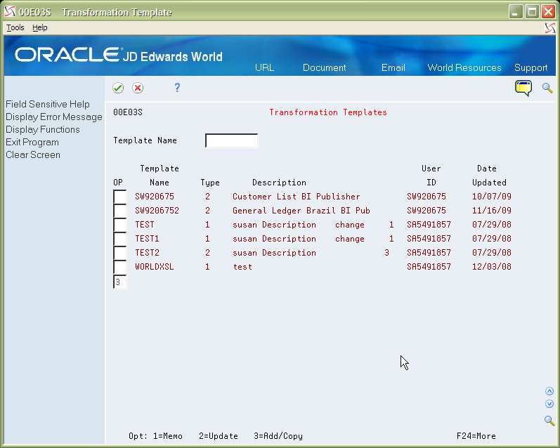Select Clear Screen in sidebar
Image resolution: width=560 pixels, height=448 pixels.
point(33,155)
